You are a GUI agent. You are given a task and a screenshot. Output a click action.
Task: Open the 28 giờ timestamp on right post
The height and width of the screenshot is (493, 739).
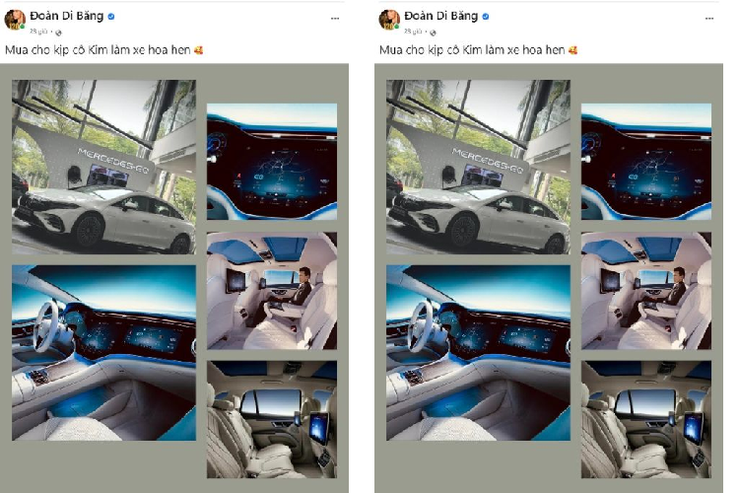(413, 32)
